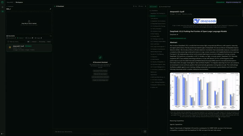This screenshot has width=243, height=136.
Task: Select the Processing documents filter
Action: click(x=42, y=42)
